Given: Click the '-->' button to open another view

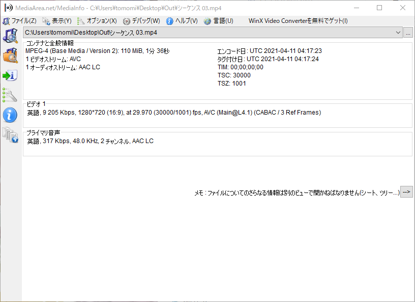Looking at the screenshot, I should point(406,191).
